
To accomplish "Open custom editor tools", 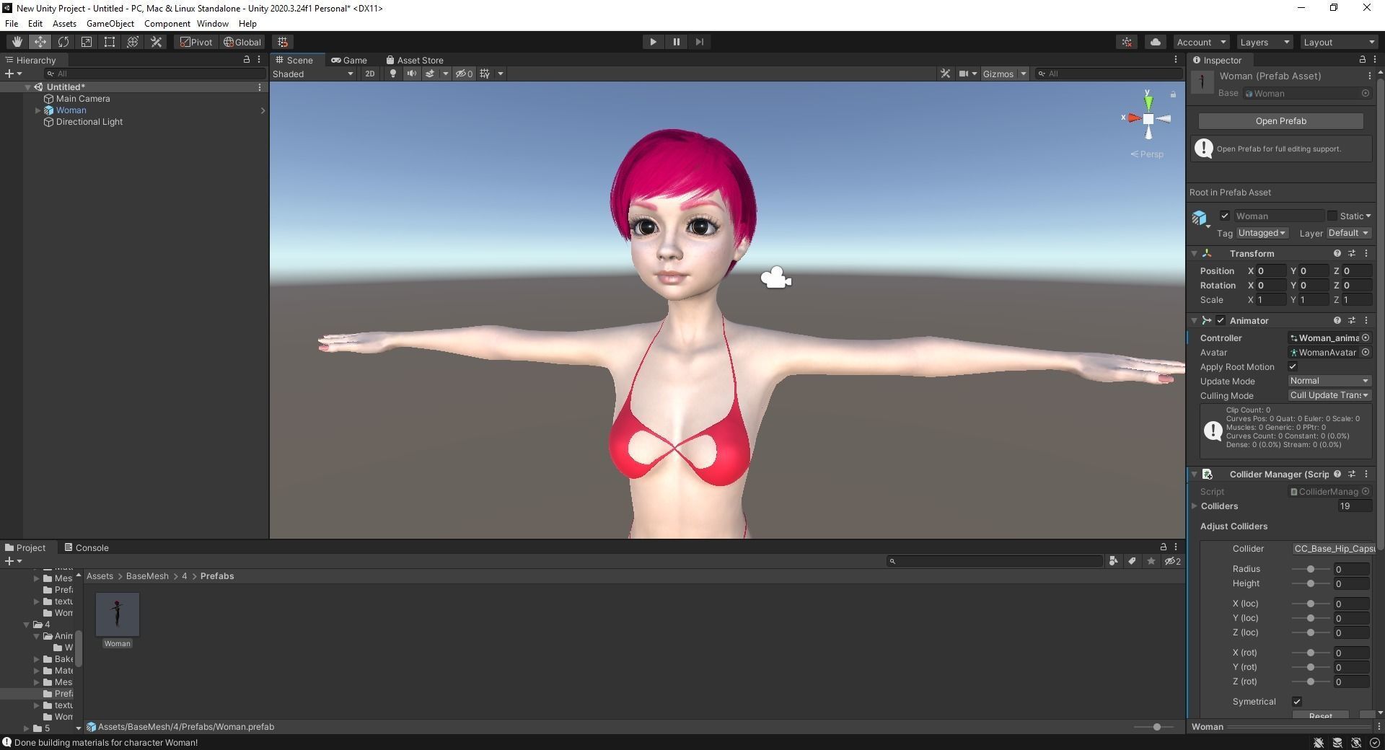I will click(x=156, y=42).
